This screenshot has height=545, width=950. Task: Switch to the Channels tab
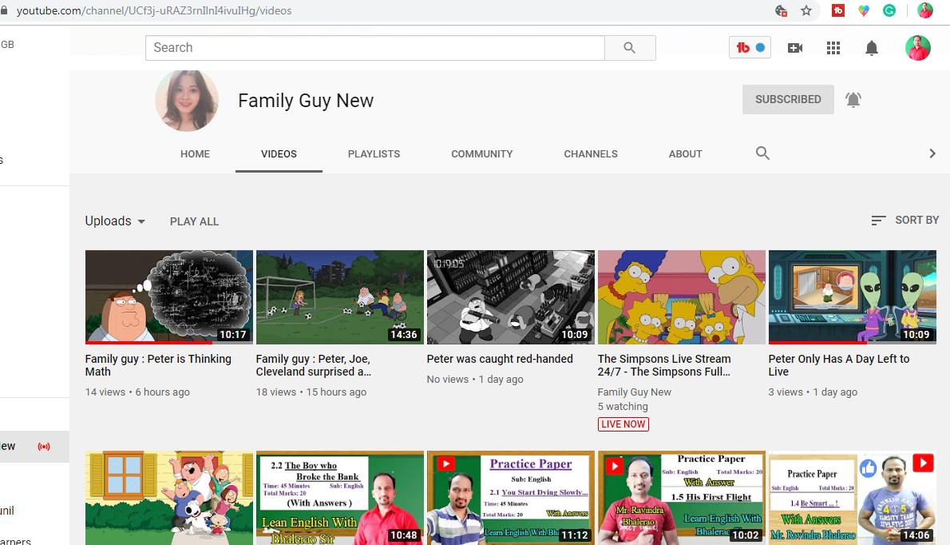tap(591, 154)
